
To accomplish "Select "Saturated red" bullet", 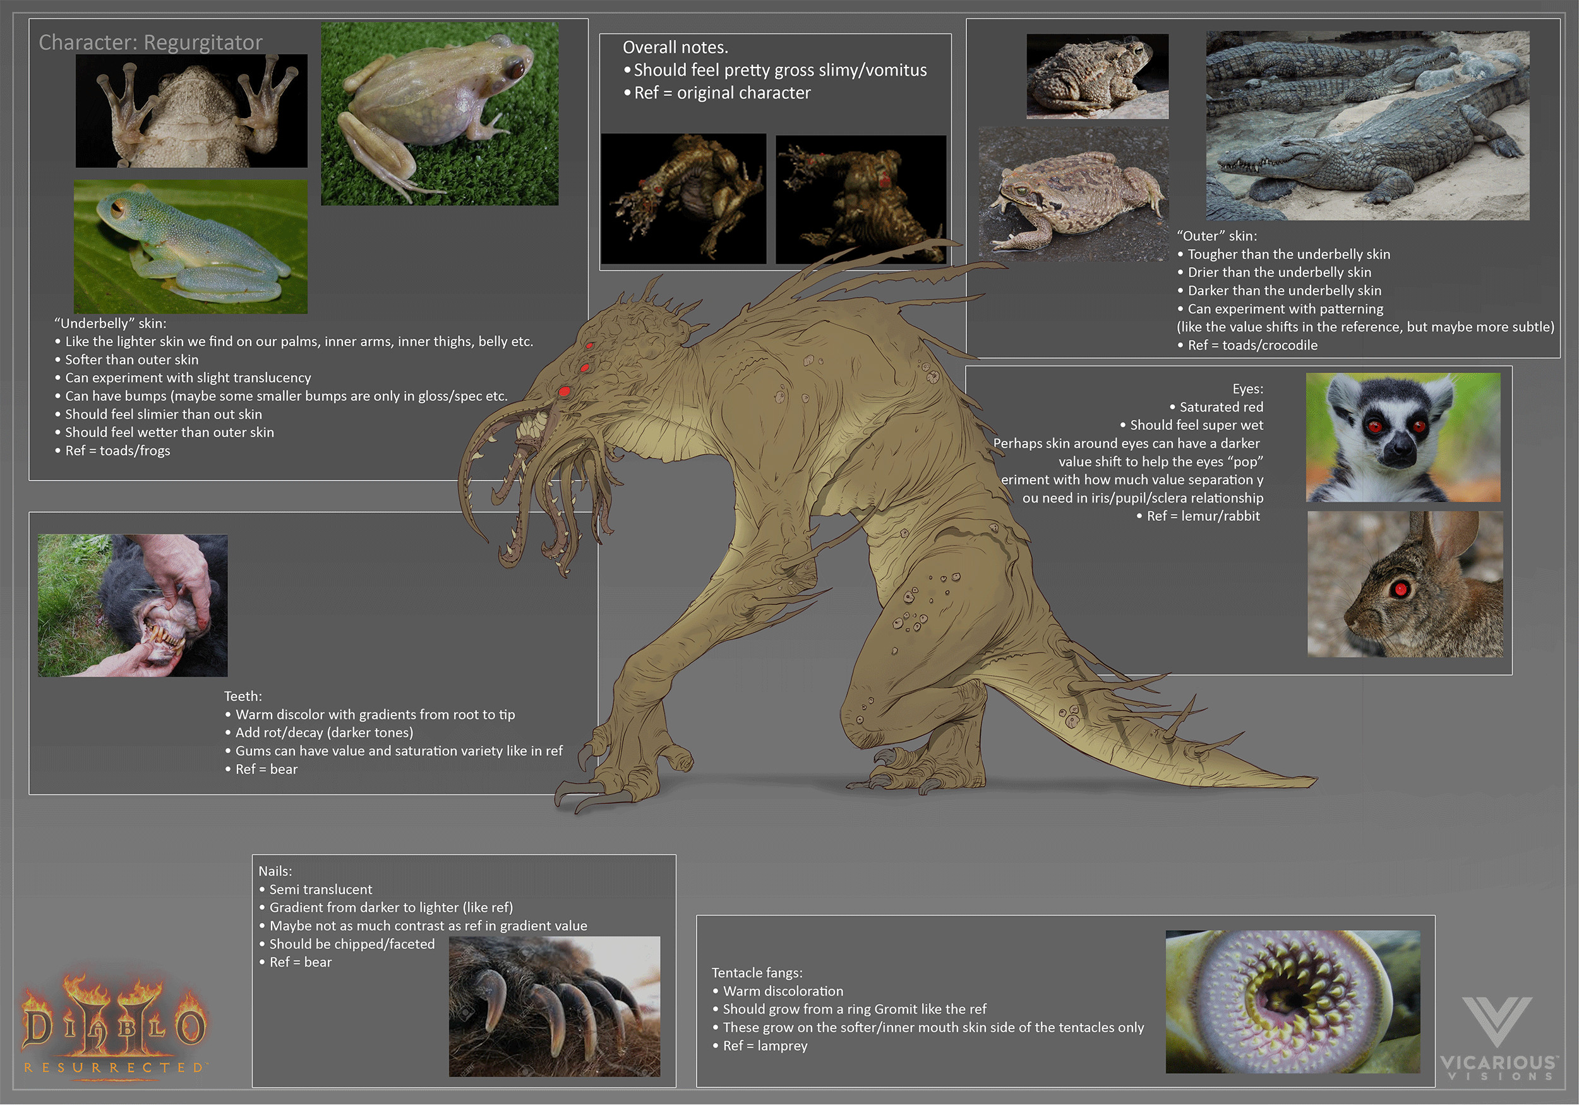I will (x=1216, y=407).
